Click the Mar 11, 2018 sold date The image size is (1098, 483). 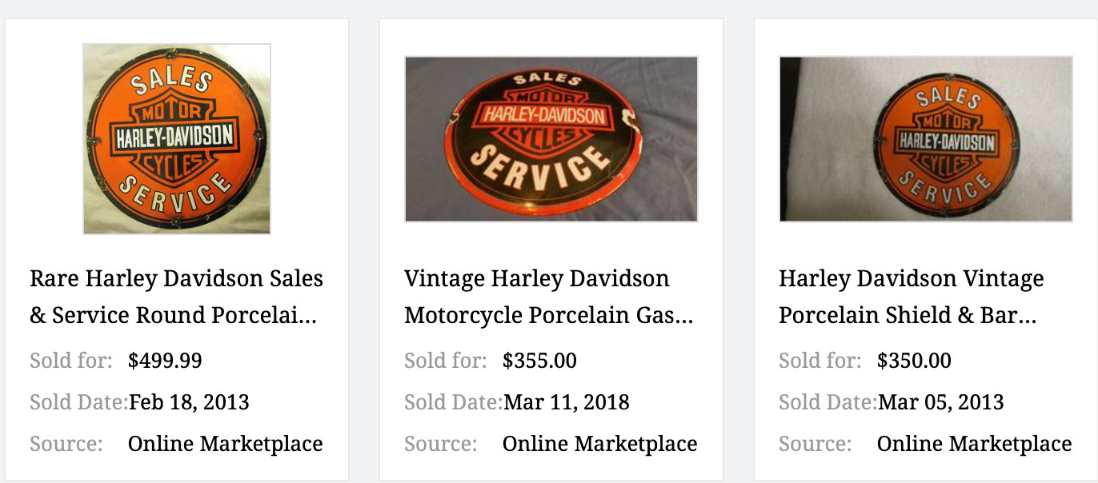566,402
